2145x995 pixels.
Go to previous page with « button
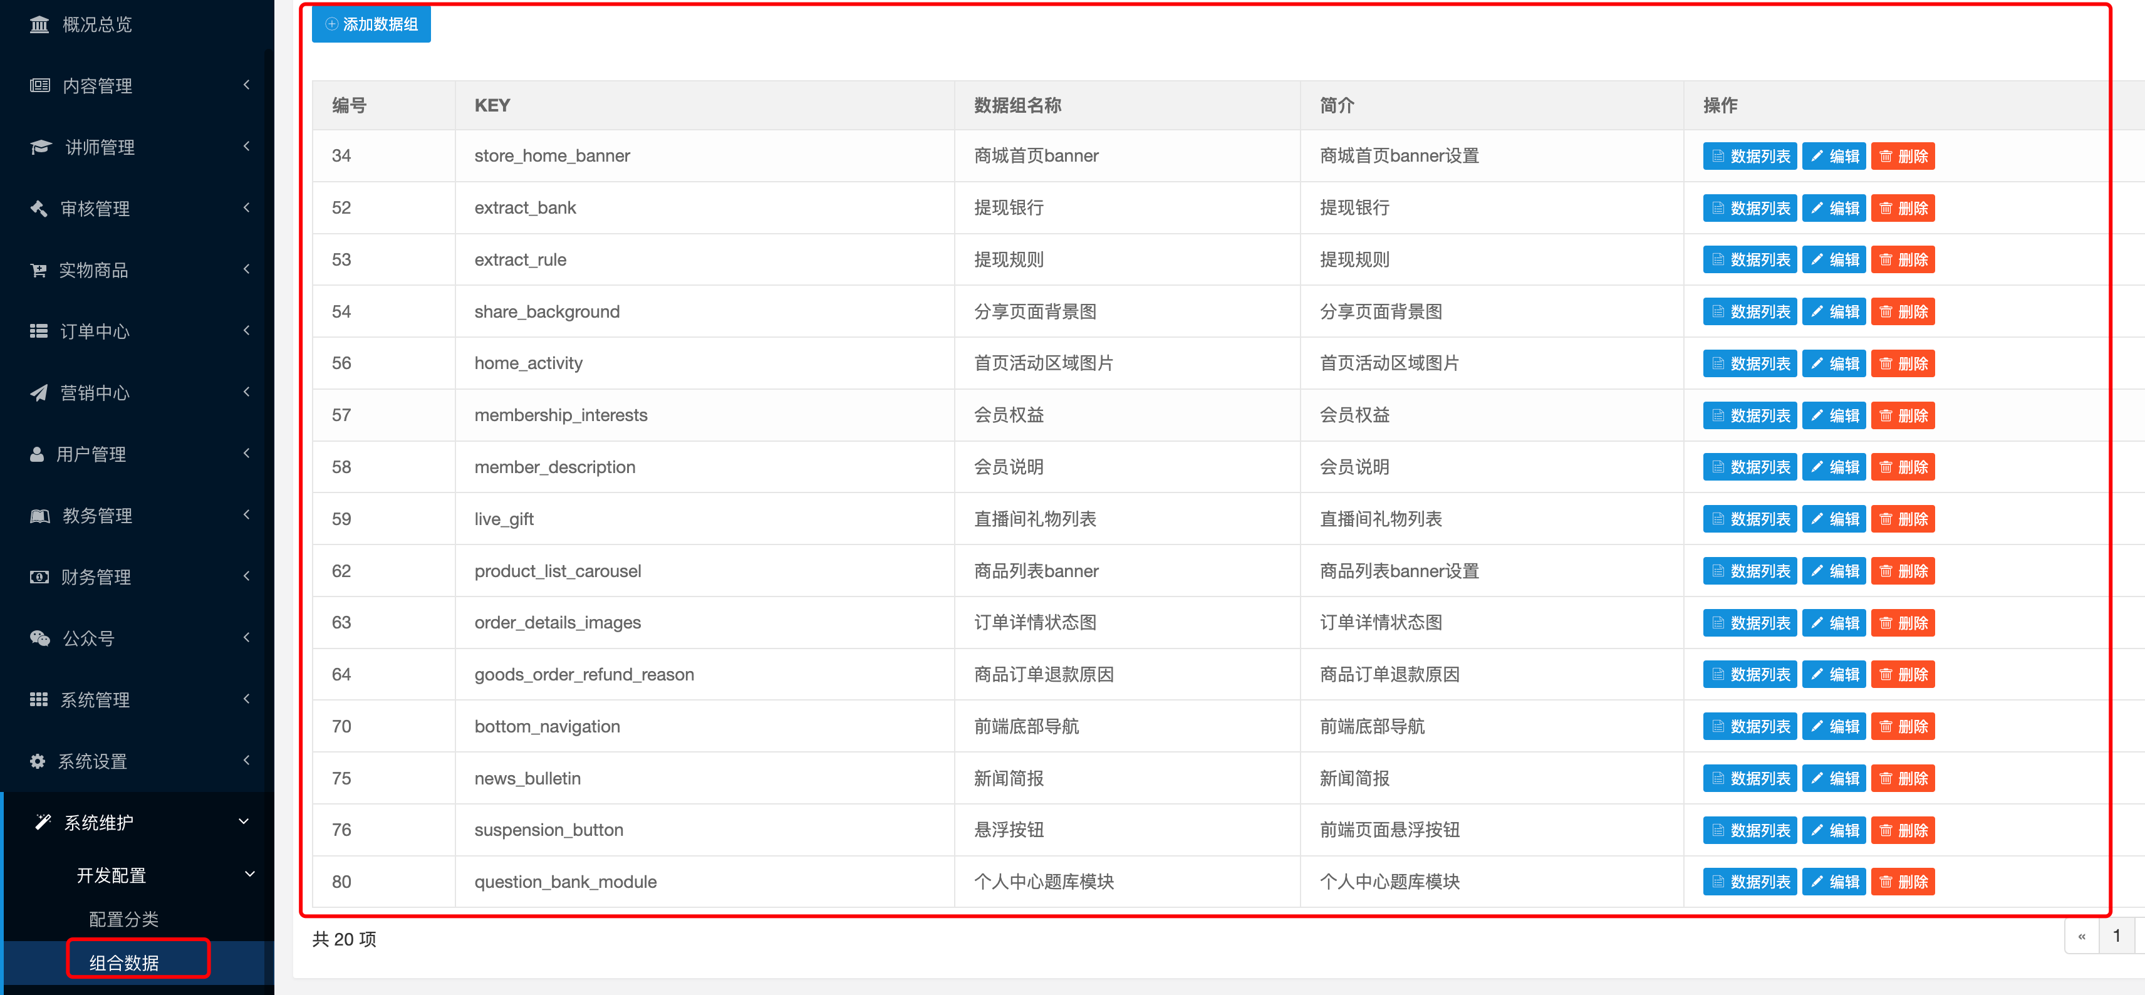[2082, 937]
